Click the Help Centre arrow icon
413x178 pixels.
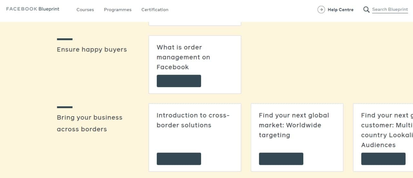pos(321,10)
